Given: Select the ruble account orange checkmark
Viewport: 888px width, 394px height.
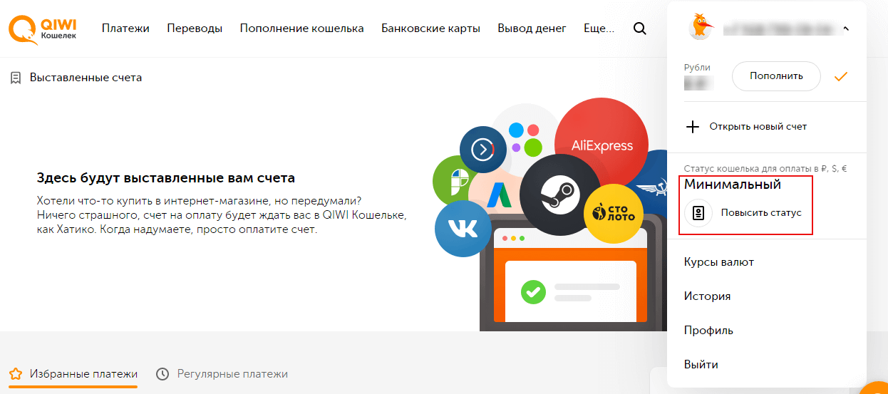Looking at the screenshot, I should coord(841,76).
